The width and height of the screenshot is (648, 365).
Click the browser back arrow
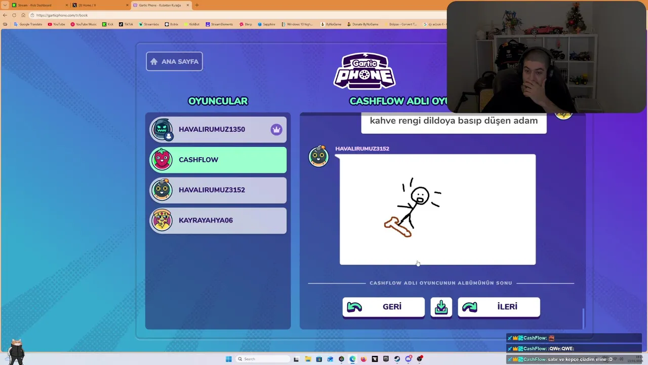coord(5,15)
